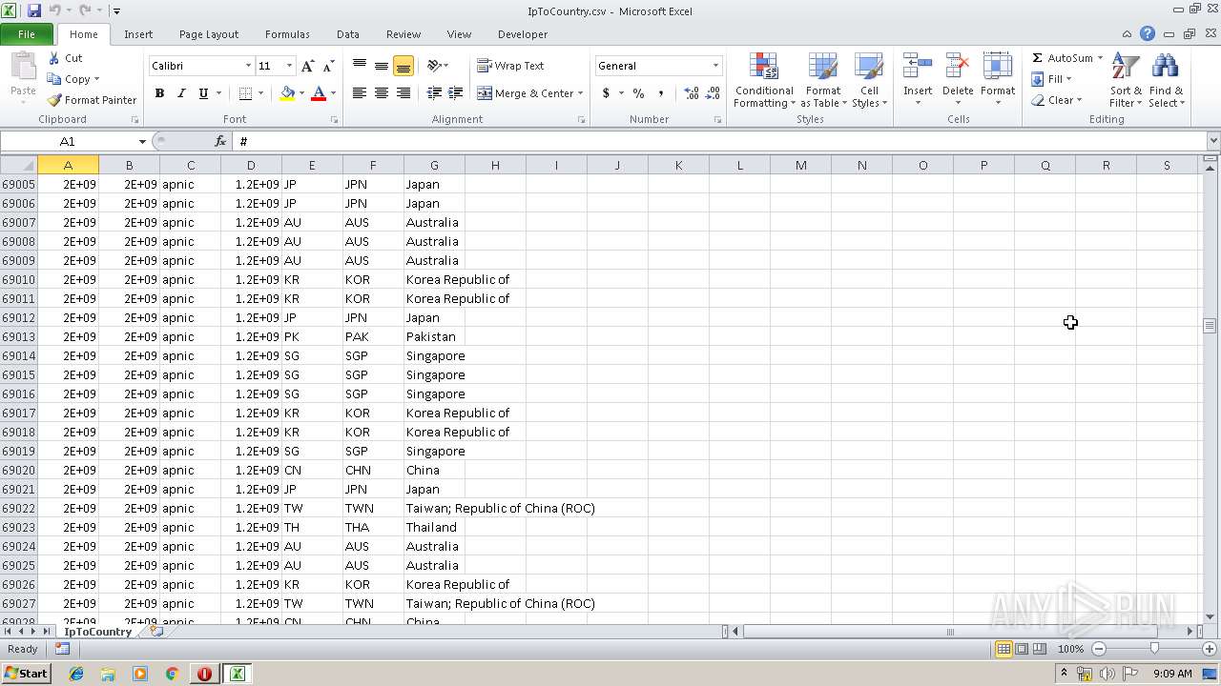Decrease indent of cell
The image size is (1221, 686).
point(434,93)
